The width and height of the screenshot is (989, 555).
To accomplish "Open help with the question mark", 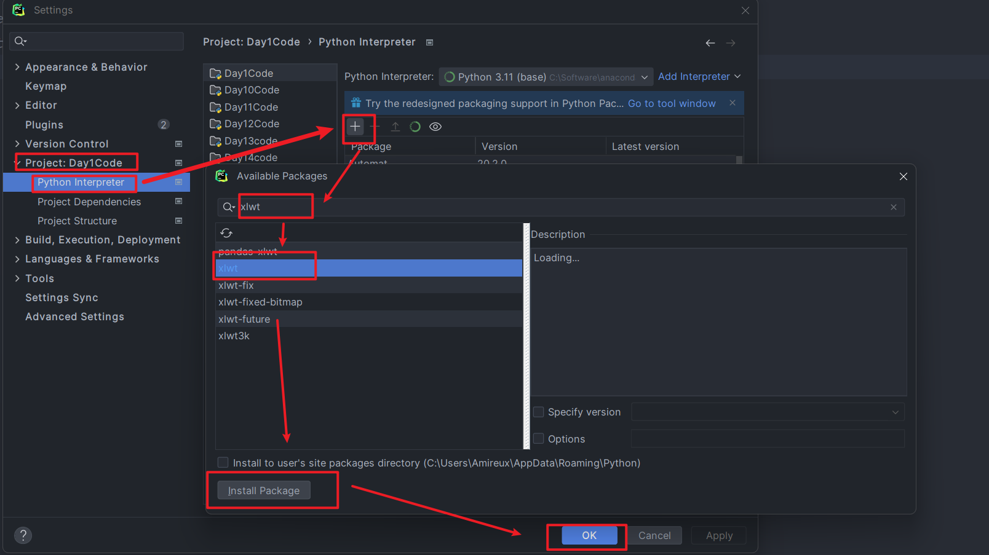I will pos(23,535).
